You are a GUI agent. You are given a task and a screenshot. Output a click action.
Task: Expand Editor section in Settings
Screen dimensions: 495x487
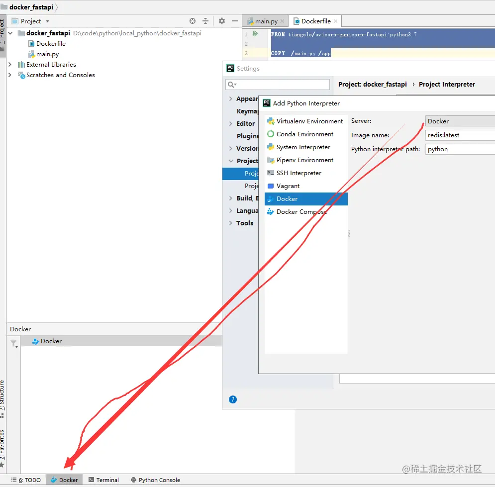230,123
